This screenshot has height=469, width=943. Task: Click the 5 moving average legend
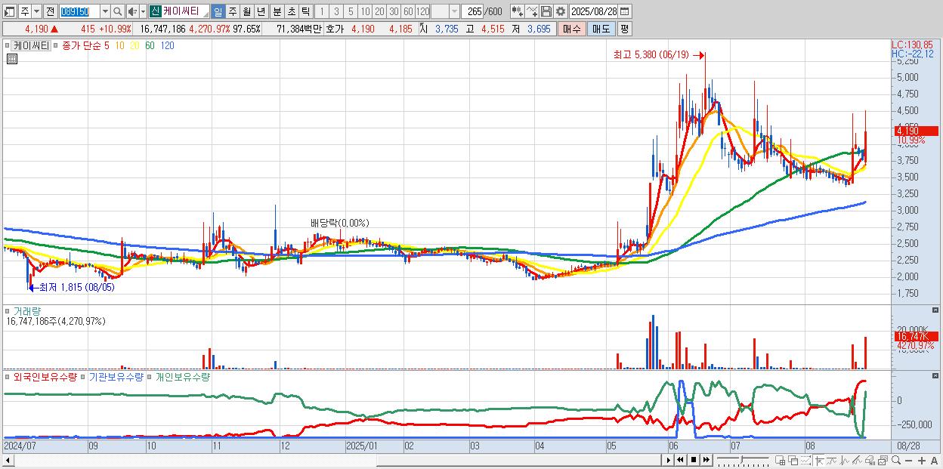(x=107, y=45)
